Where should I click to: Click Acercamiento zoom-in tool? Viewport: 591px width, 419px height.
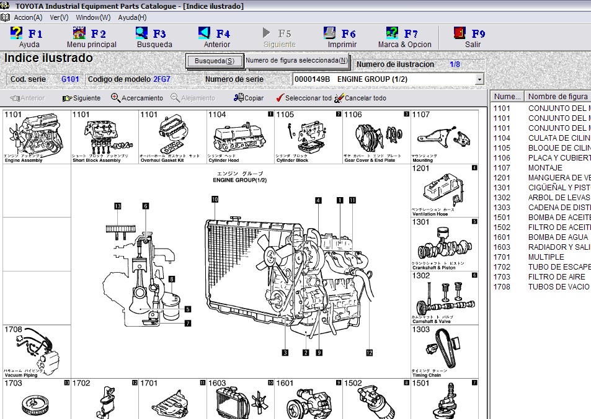pyautogui.click(x=137, y=98)
